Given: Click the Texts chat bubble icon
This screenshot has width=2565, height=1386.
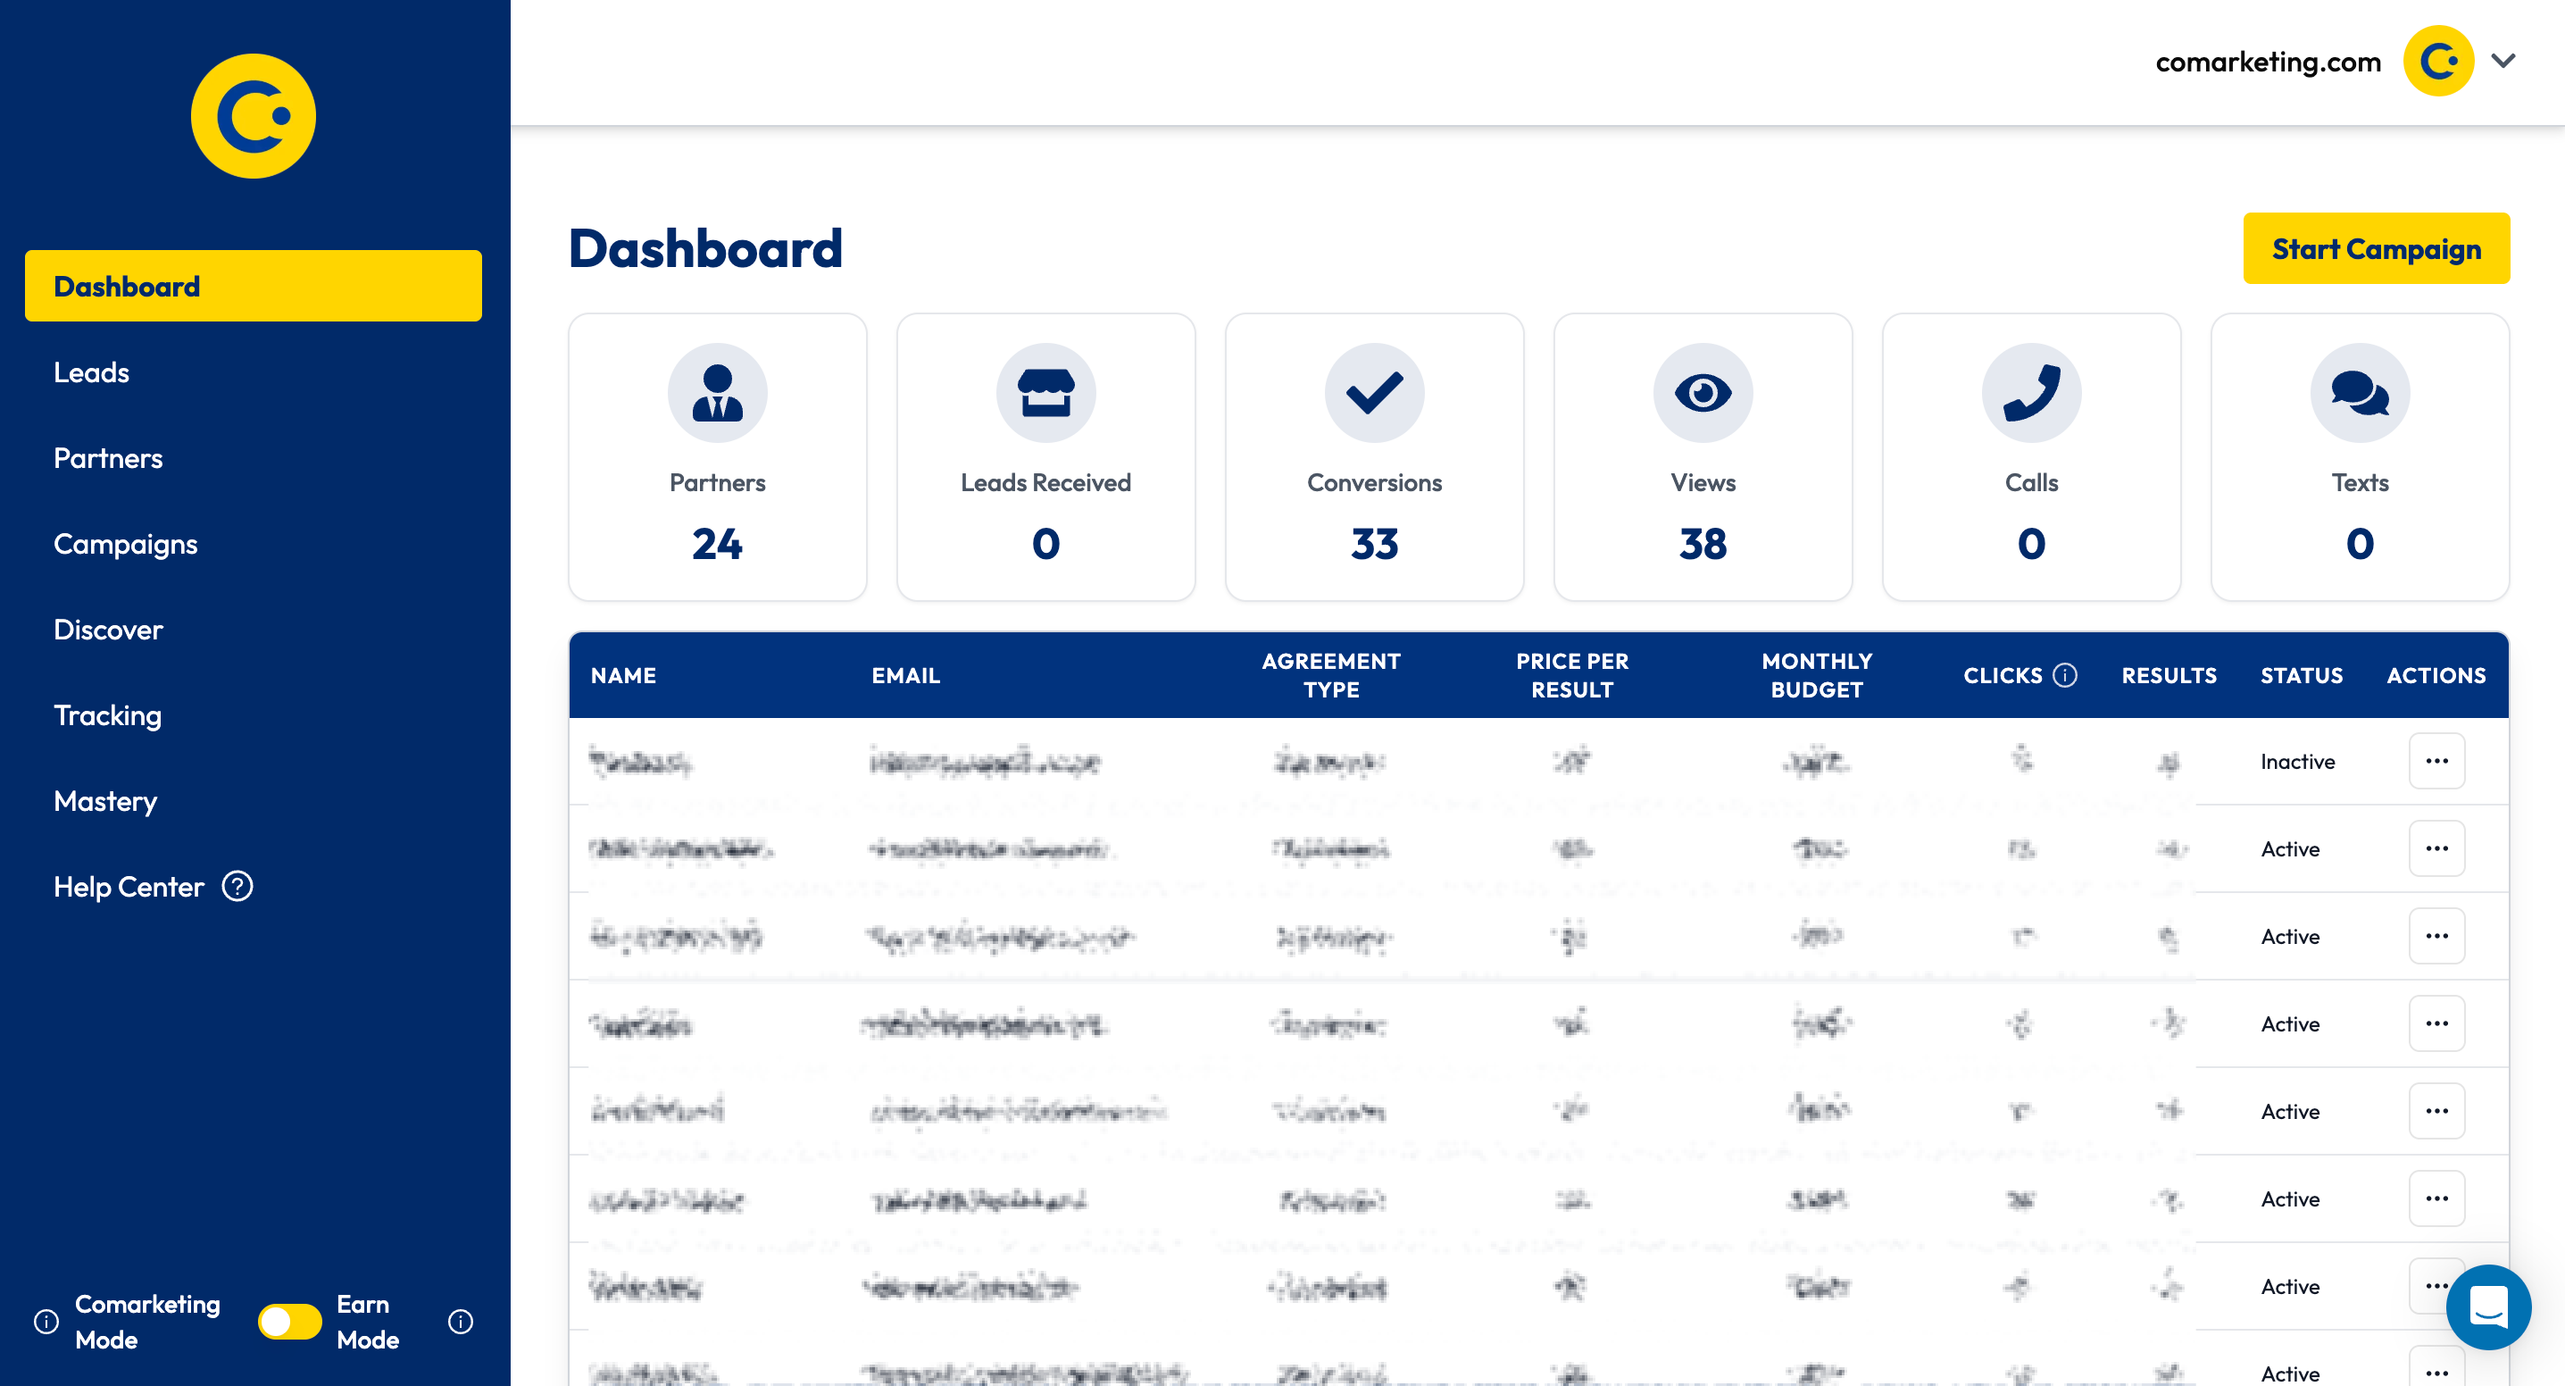Looking at the screenshot, I should 2359,392.
